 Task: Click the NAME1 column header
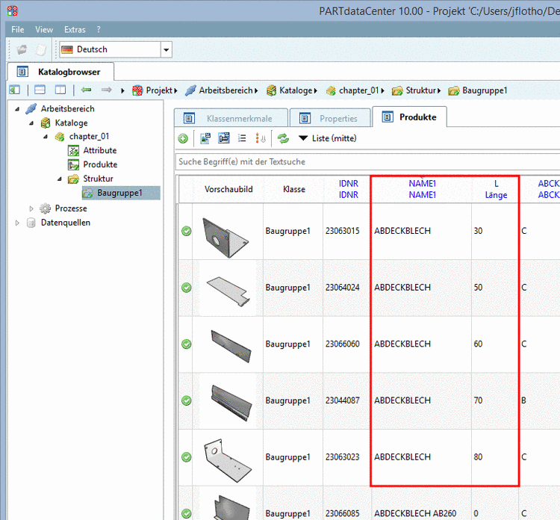422,189
